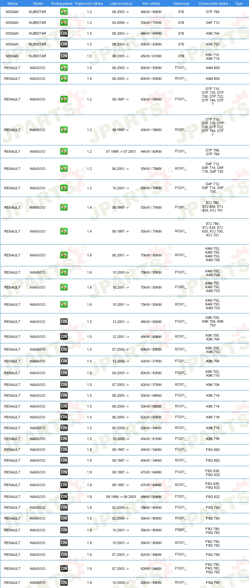Click the petrol icon for Kangoo K4M 850 FC0/1_
The image size is (249, 588).
point(64,68)
